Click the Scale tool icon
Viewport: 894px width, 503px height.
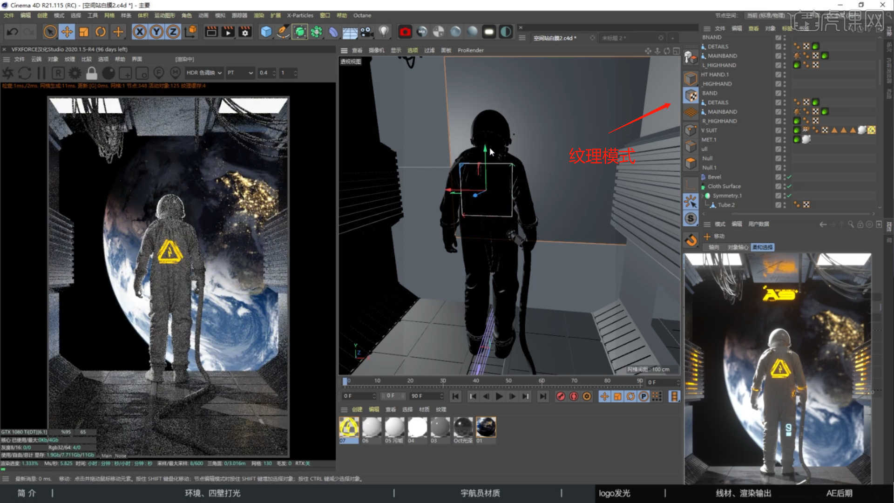(x=84, y=32)
